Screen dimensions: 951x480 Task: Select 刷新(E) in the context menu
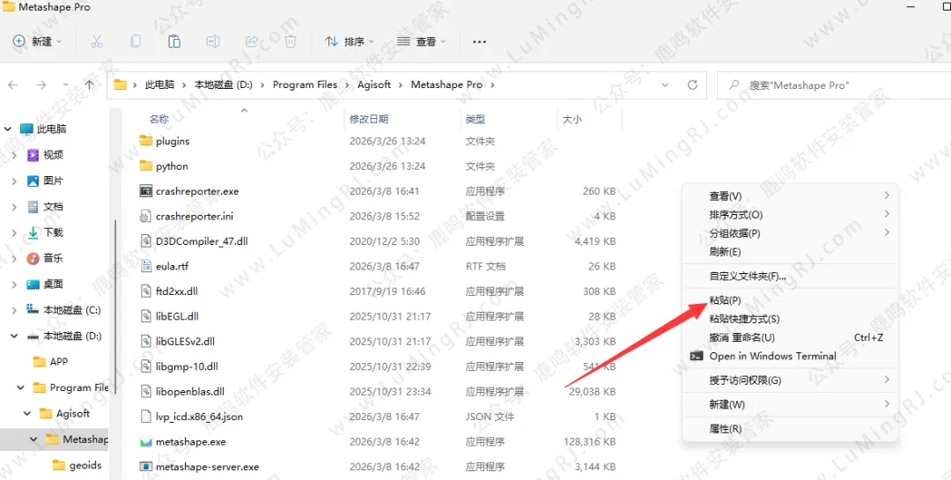[725, 252]
